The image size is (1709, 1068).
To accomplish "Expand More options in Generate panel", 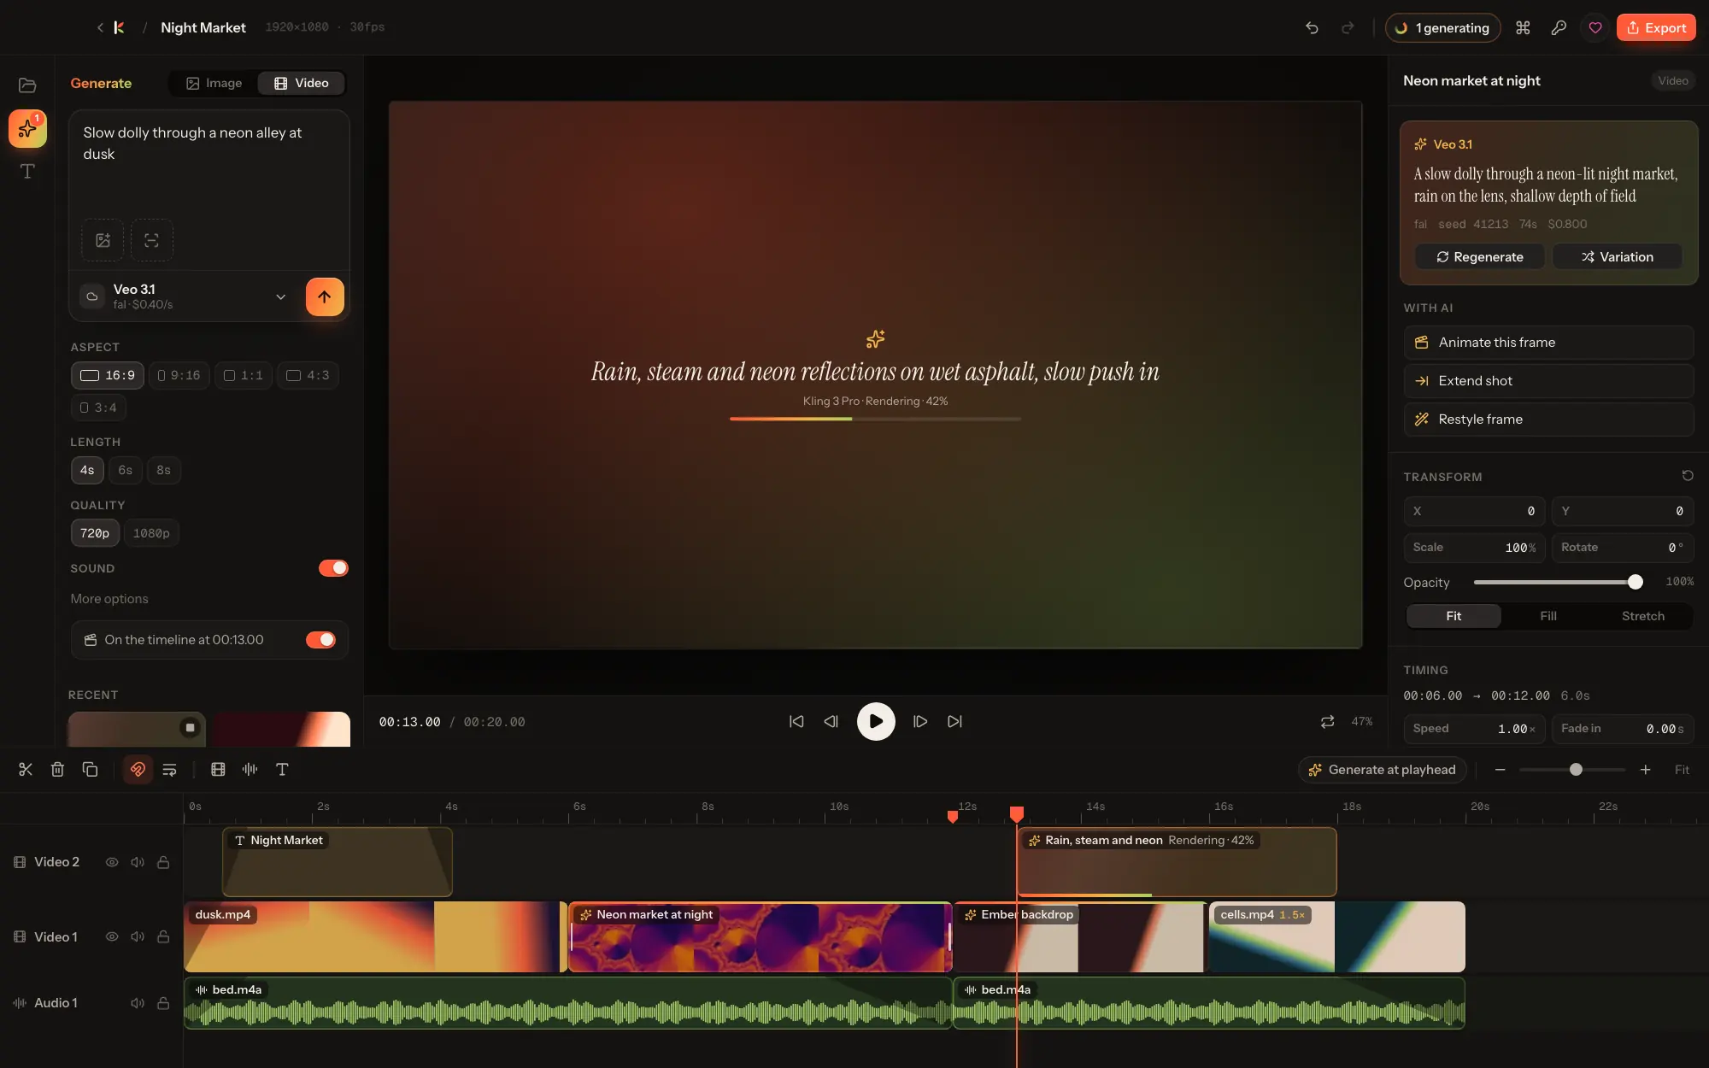I will tap(109, 599).
